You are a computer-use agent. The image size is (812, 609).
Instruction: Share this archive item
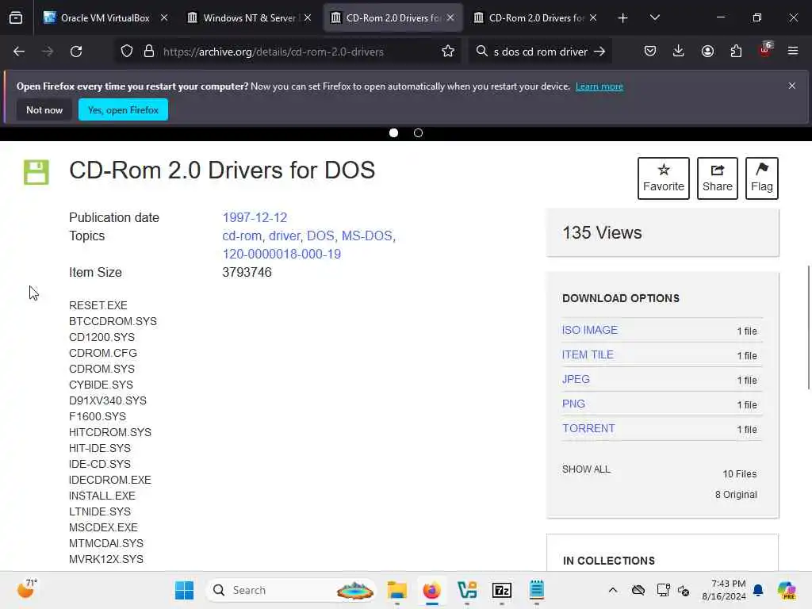[717, 178]
